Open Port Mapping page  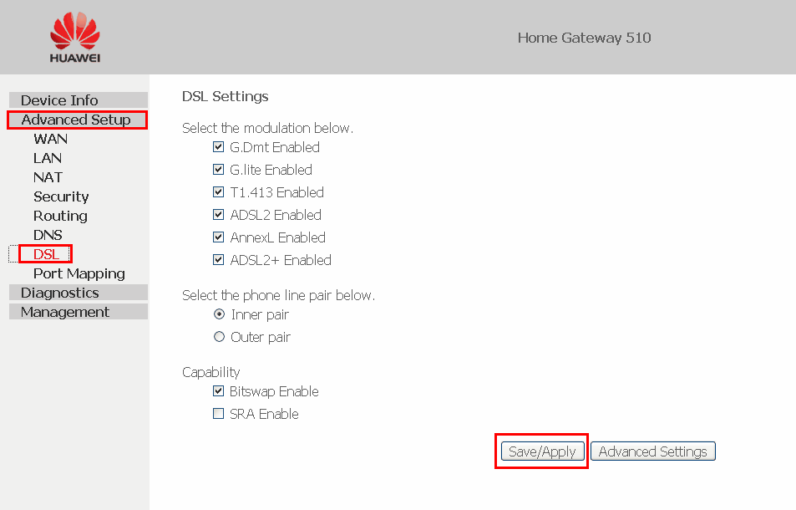click(x=79, y=273)
